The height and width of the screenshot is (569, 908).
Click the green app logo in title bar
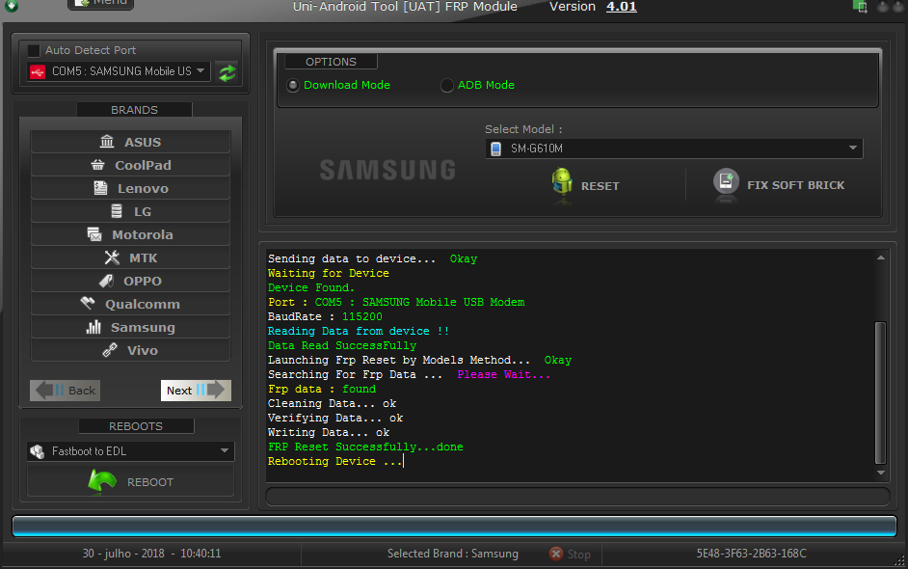click(11, 6)
